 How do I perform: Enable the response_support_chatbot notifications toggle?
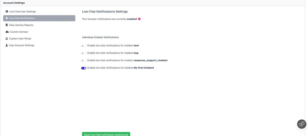84,61
